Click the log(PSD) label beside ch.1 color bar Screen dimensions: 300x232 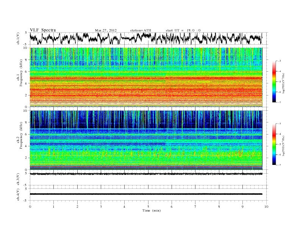click(x=283, y=83)
